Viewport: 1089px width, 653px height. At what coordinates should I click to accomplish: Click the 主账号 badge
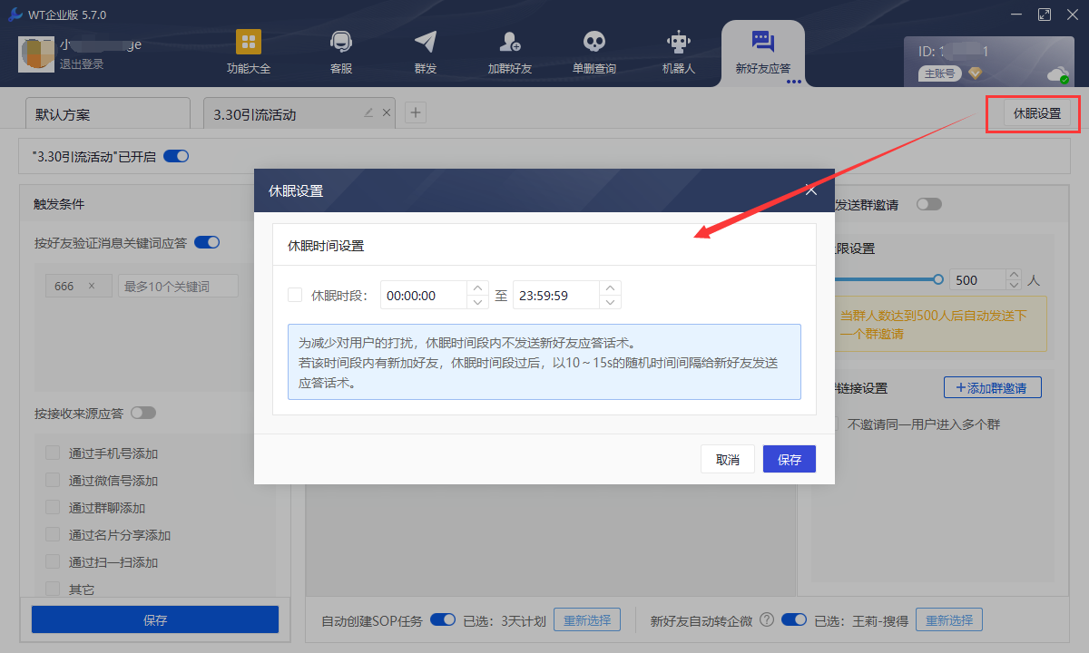point(939,73)
